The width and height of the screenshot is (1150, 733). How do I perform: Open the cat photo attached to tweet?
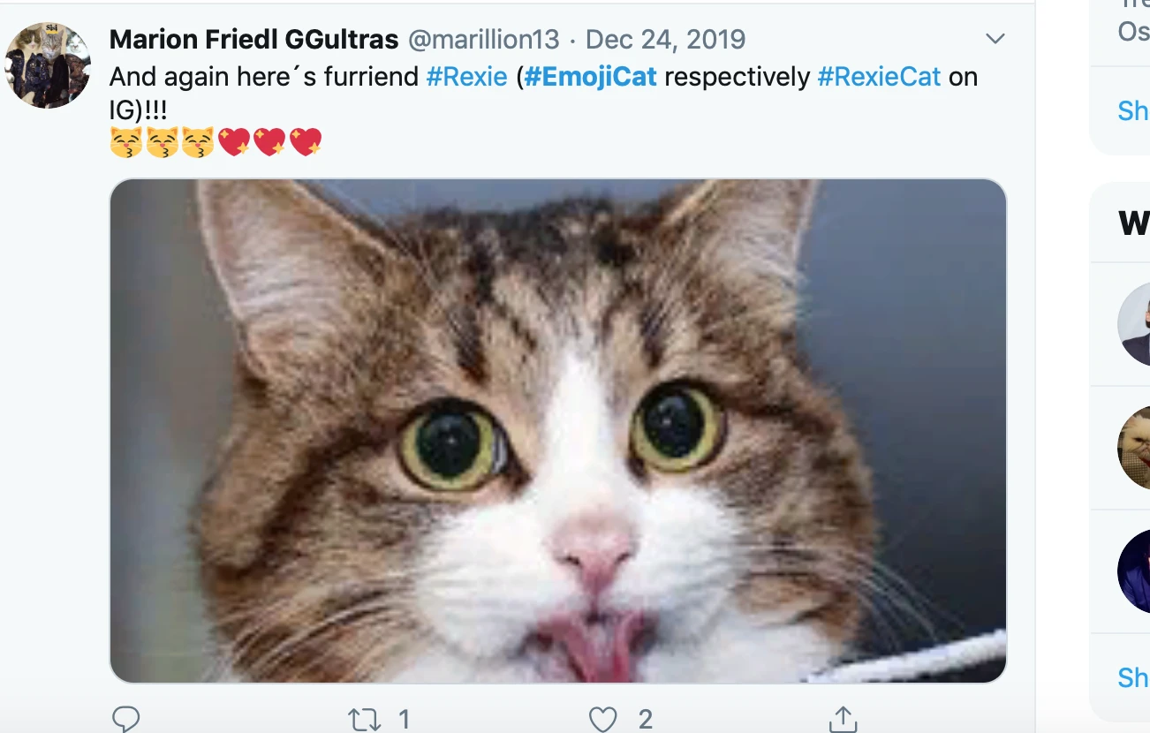(x=557, y=431)
